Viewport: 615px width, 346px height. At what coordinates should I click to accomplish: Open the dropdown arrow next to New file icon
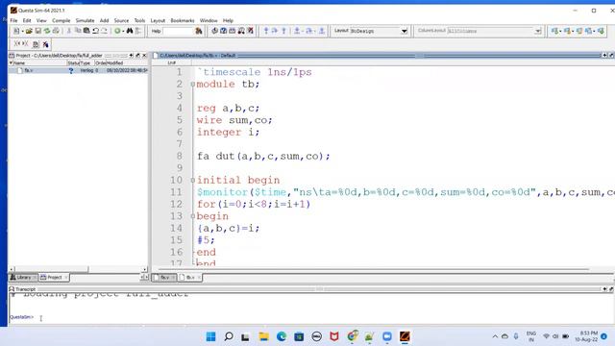[x=22, y=31]
